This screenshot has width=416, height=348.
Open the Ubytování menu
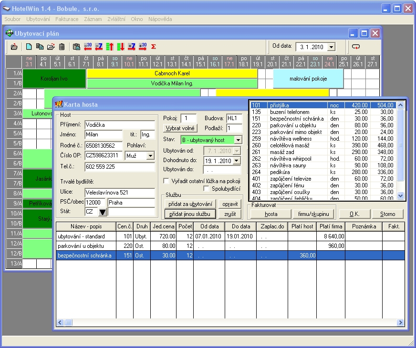(x=38, y=19)
